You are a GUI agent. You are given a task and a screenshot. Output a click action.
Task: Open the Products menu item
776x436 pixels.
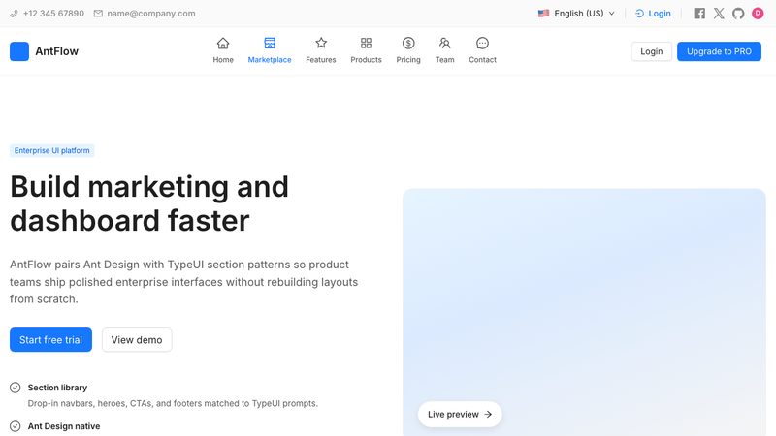coord(366,51)
